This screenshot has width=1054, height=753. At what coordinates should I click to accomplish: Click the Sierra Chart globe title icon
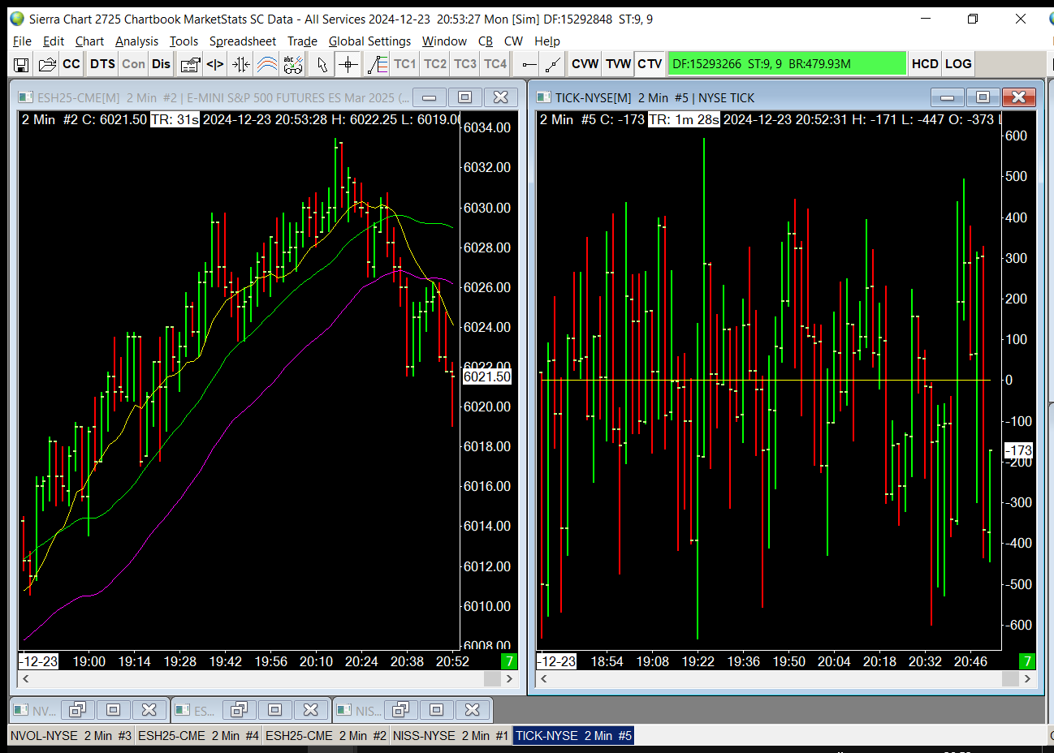click(x=17, y=19)
